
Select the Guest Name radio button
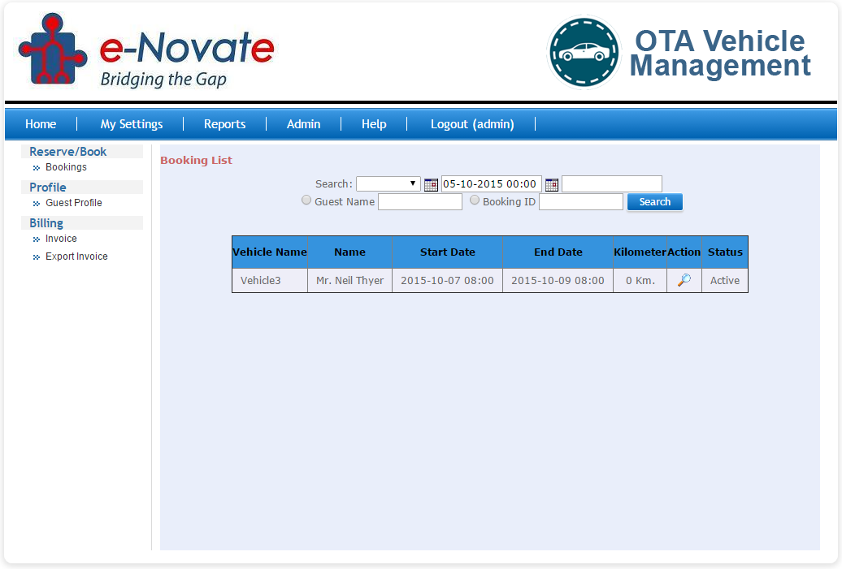point(306,200)
